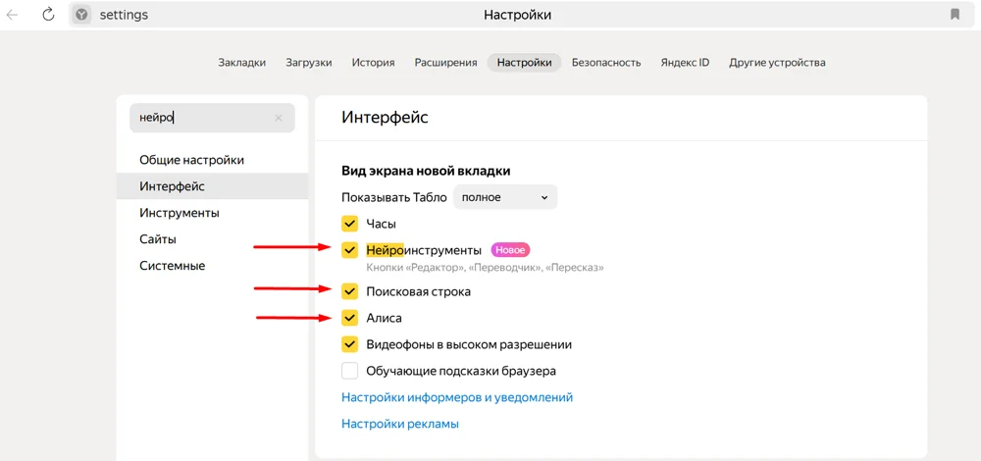
Task: Click the bookmark icon in the top right
Action: (x=955, y=15)
